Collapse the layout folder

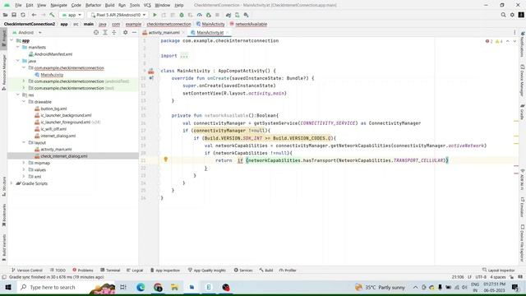pyautogui.click(x=24, y=142)
